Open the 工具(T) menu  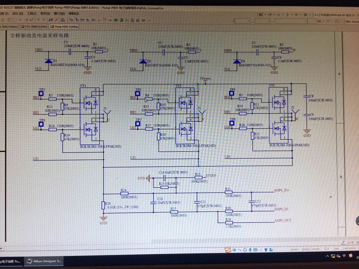[32, 14]
